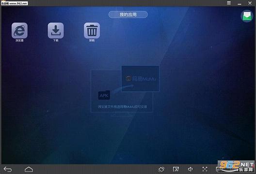Open the volume speaker control
Viewport: 256px width, 174px height.
(x=190, y=169)
